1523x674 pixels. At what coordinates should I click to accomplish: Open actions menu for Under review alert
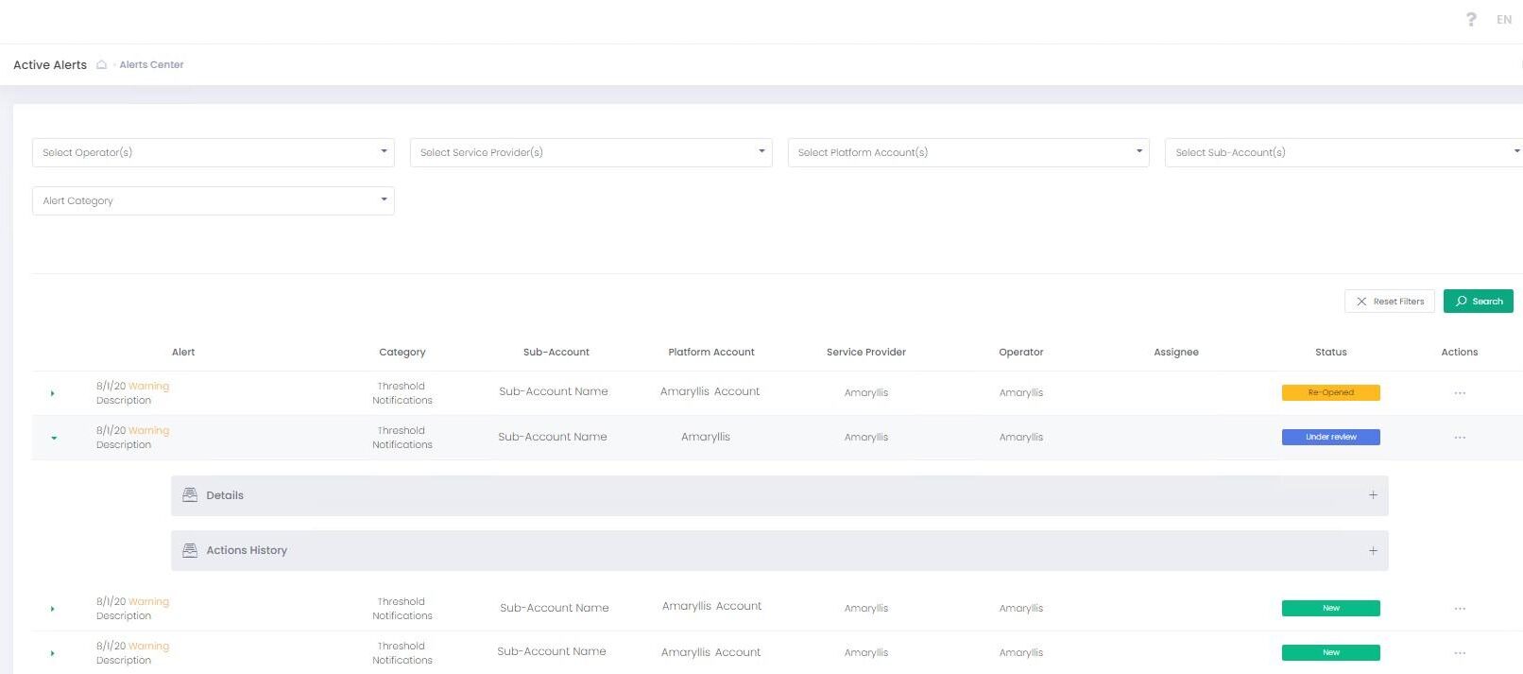click(1460, 438)
